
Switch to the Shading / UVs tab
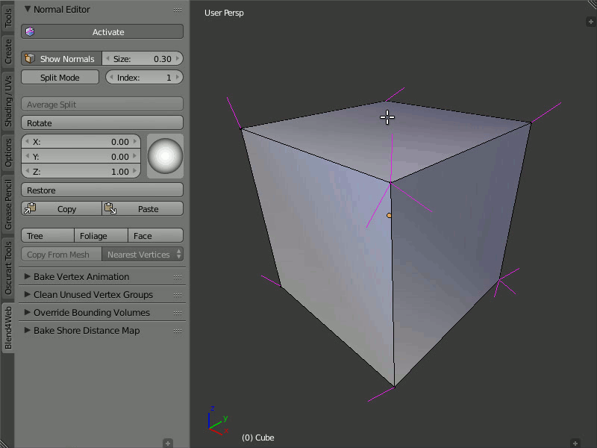[8, 100]
